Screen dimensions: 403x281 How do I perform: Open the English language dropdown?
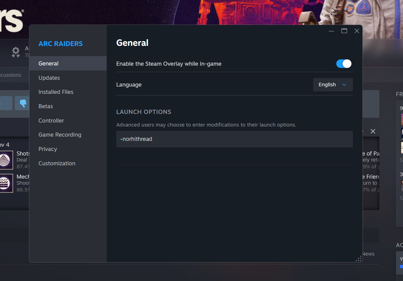pos(333,85)
